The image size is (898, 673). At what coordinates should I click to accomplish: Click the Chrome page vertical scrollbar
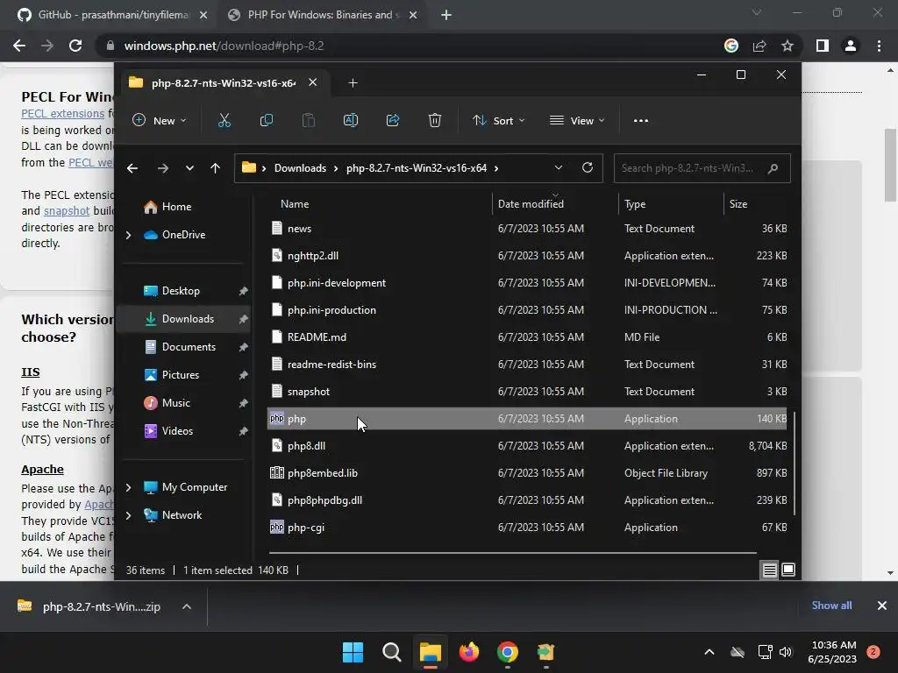coord(890,166)
